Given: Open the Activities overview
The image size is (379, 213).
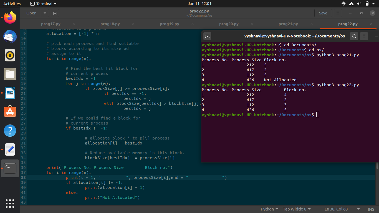Looking at the screenshot, I should point(12,4).
